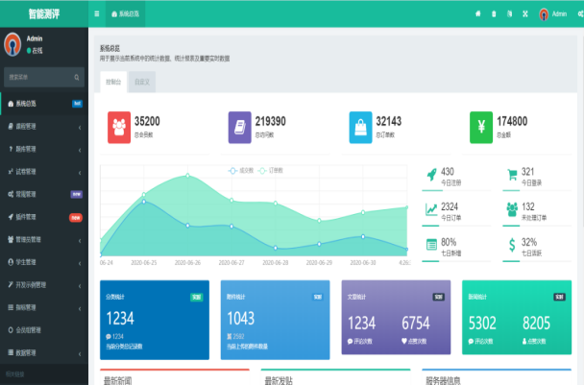Click the blue 分类统计 card showing 1234

(x=154, y=320)
